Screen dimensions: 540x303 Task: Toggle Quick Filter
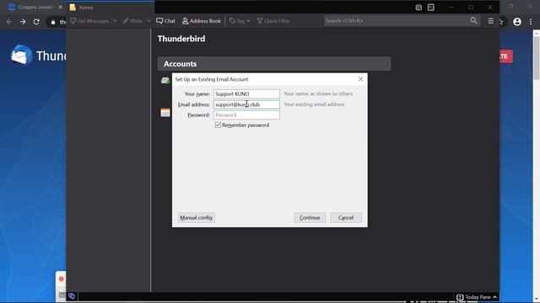point(273,21)
